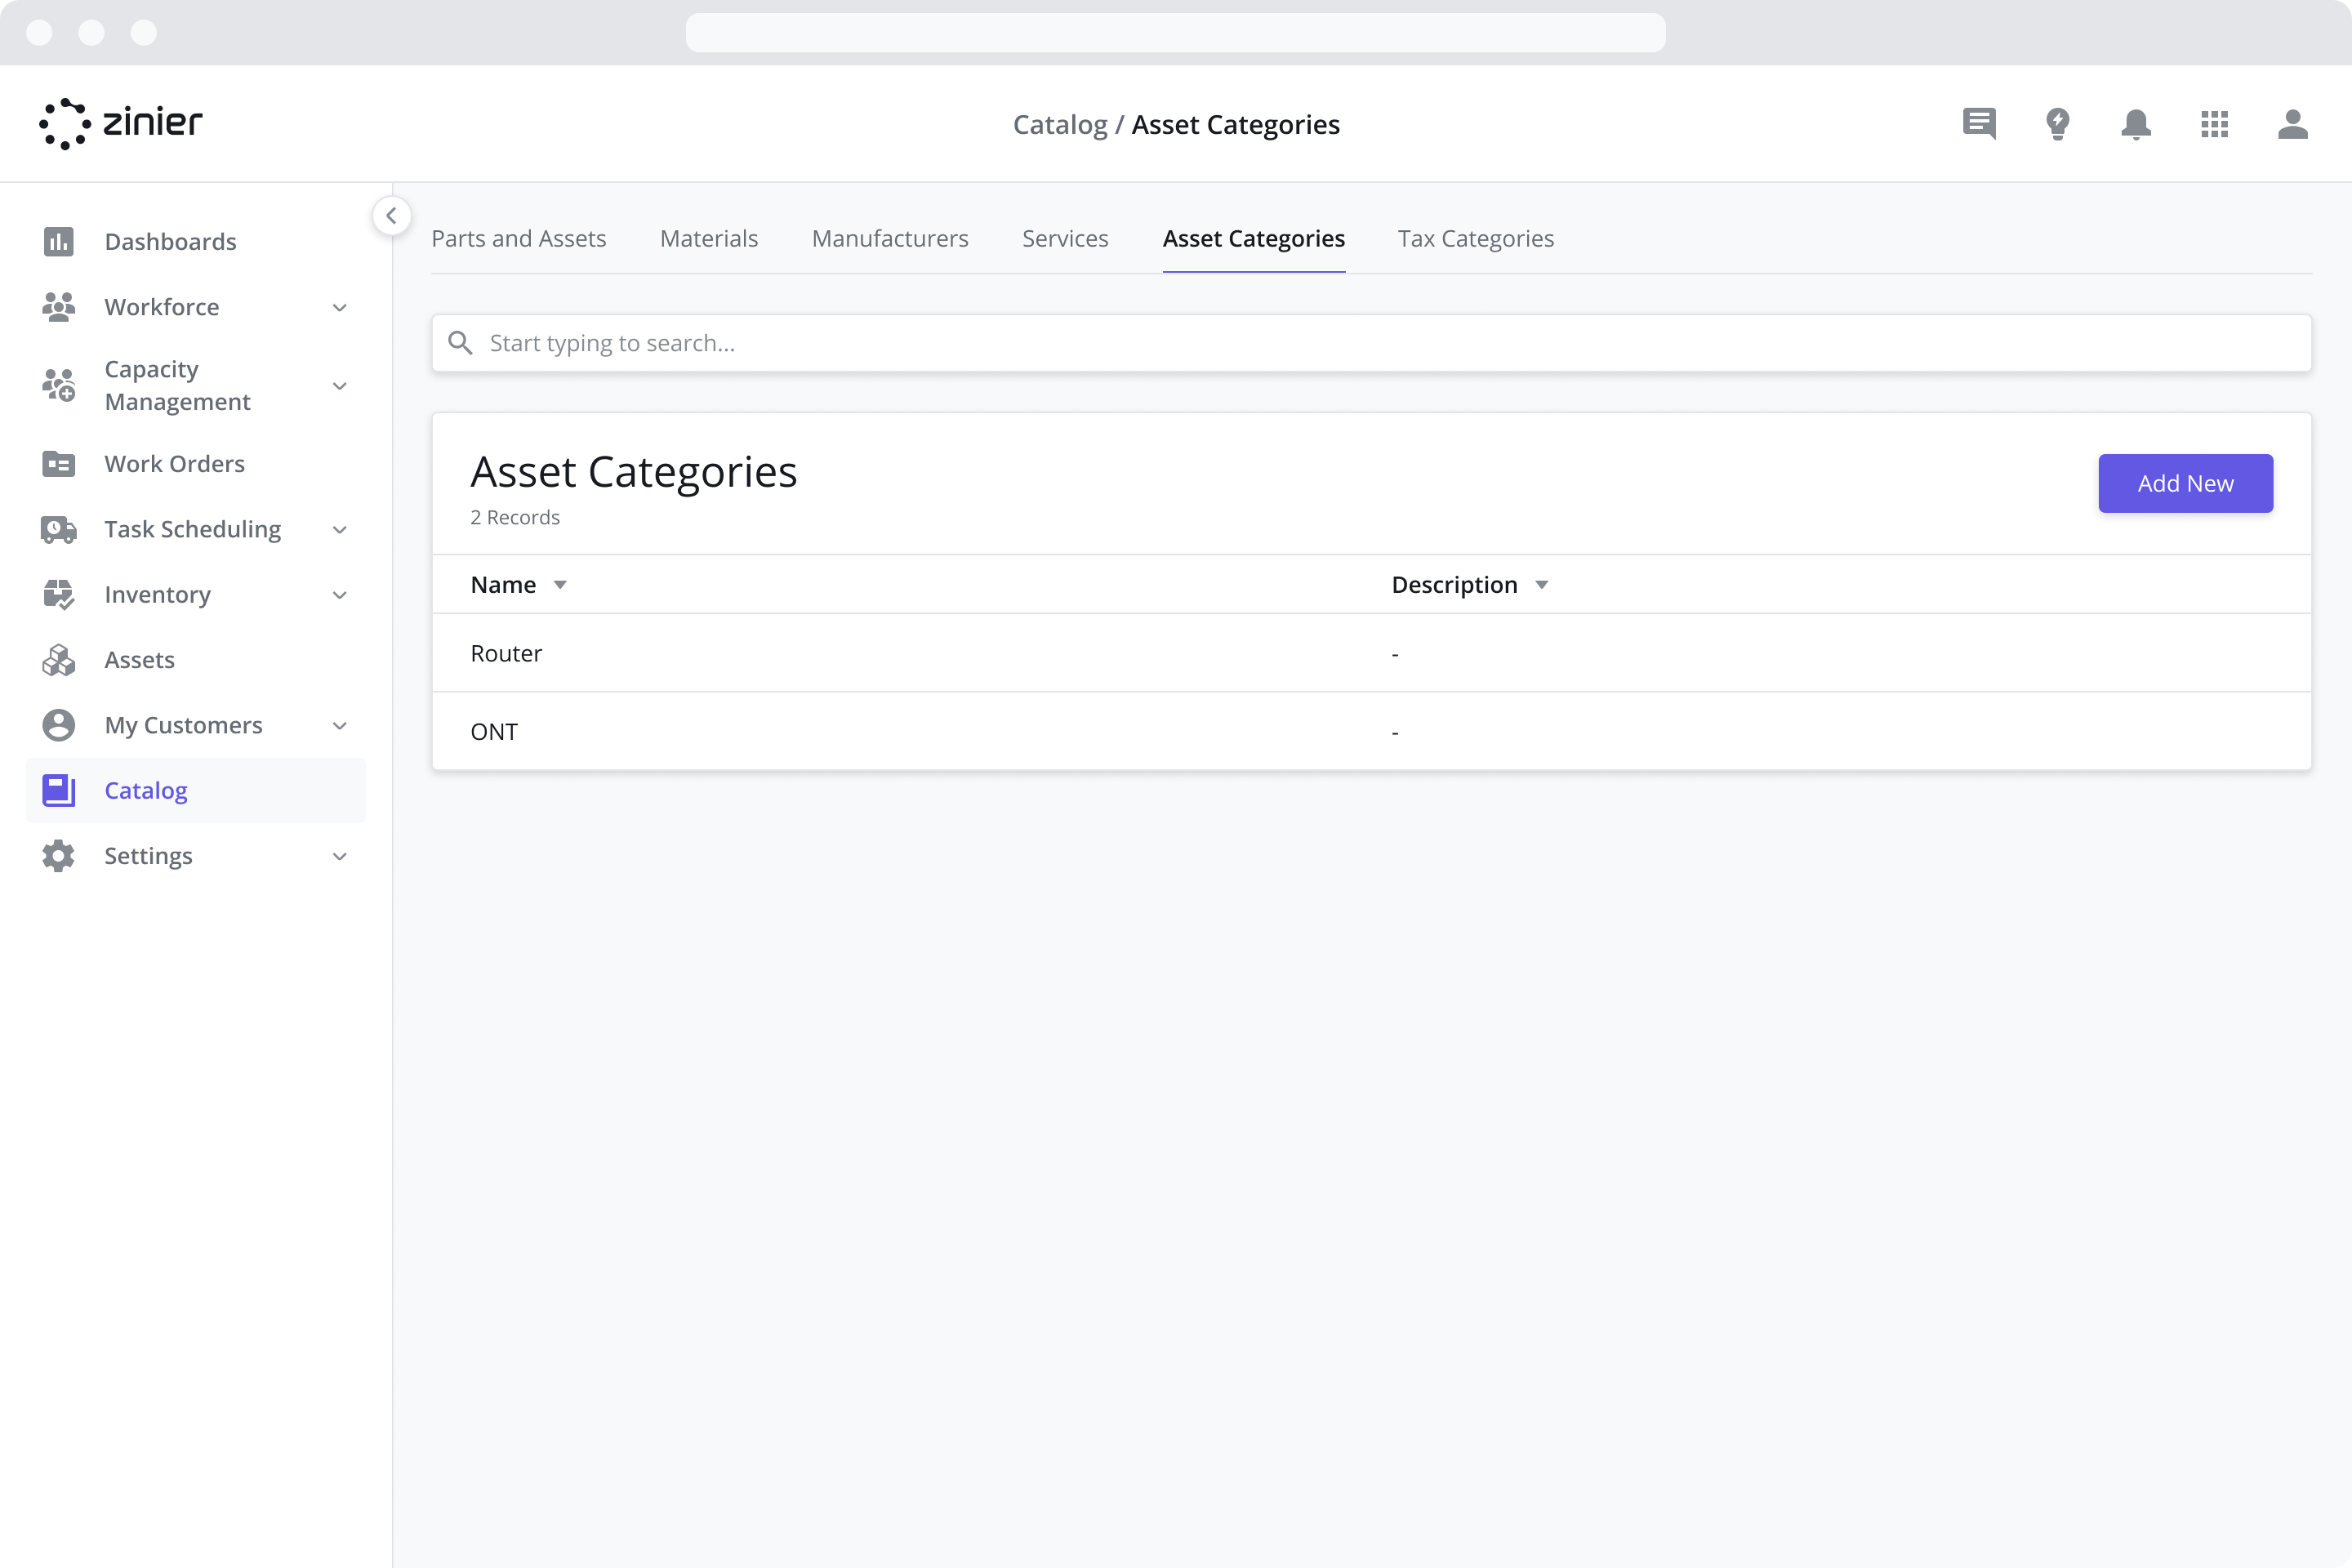The image size is (2352, 1568).
Task: Open Assets in sidebar
Action: [196, 659]
